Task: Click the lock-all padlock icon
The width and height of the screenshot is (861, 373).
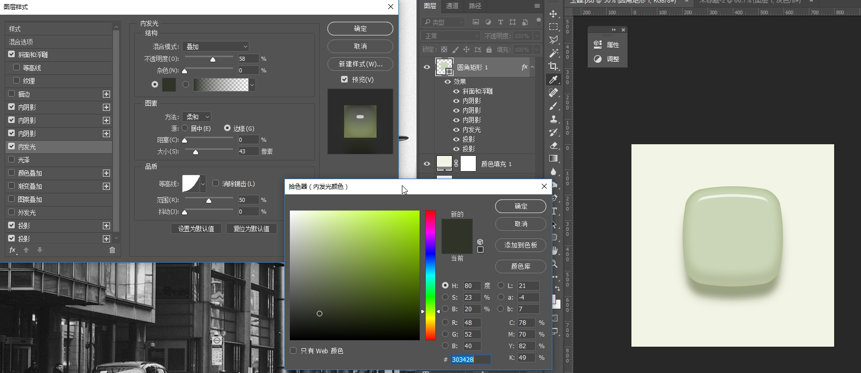Action: click(x=489, y=50)
